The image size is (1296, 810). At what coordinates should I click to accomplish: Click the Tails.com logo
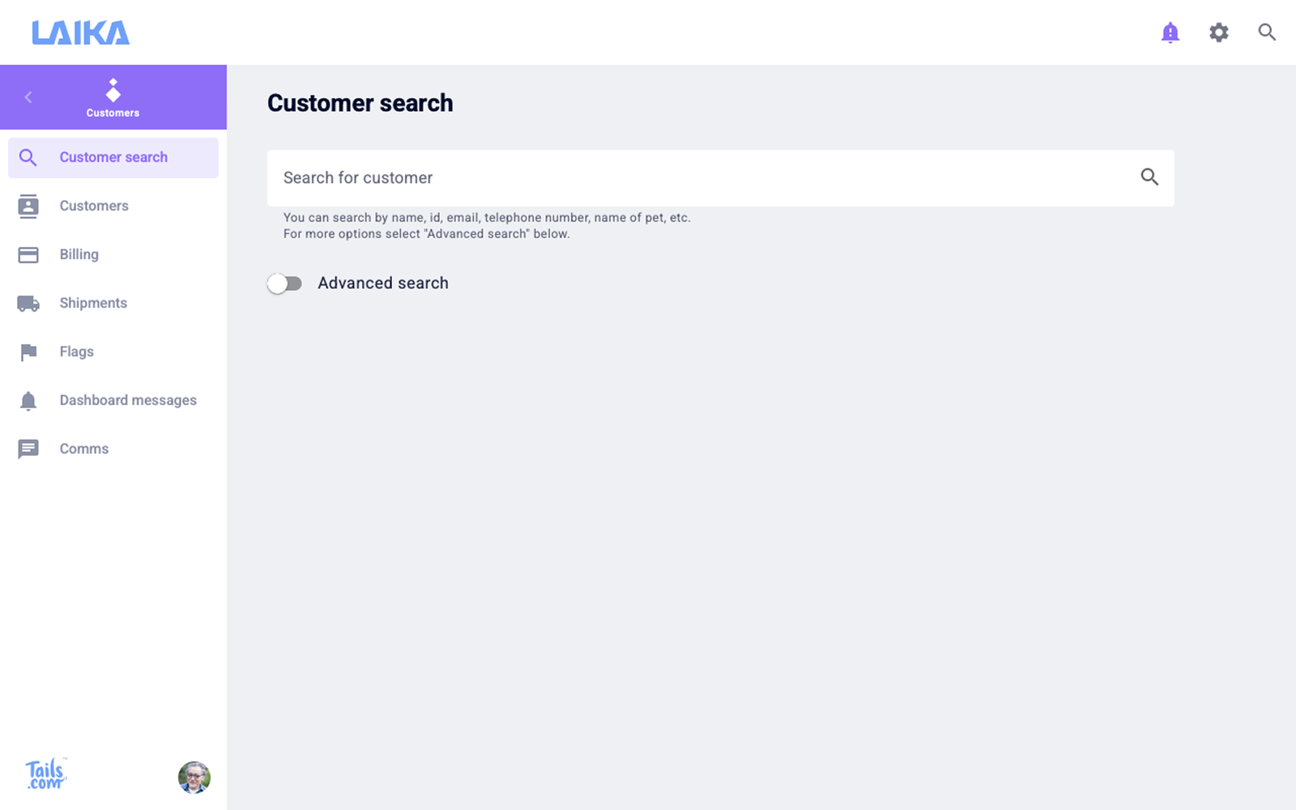(45, 774)
